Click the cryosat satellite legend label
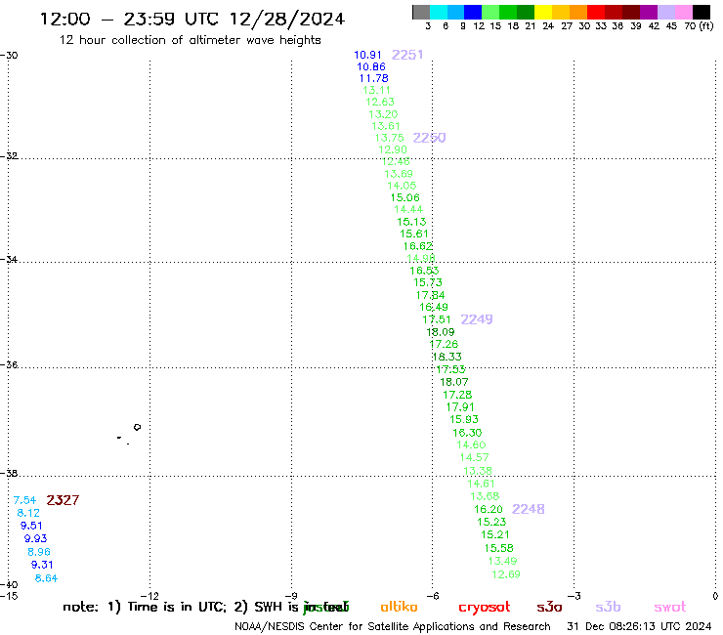The height and width of the screenshot is (635, 723). tap(485, 608)
